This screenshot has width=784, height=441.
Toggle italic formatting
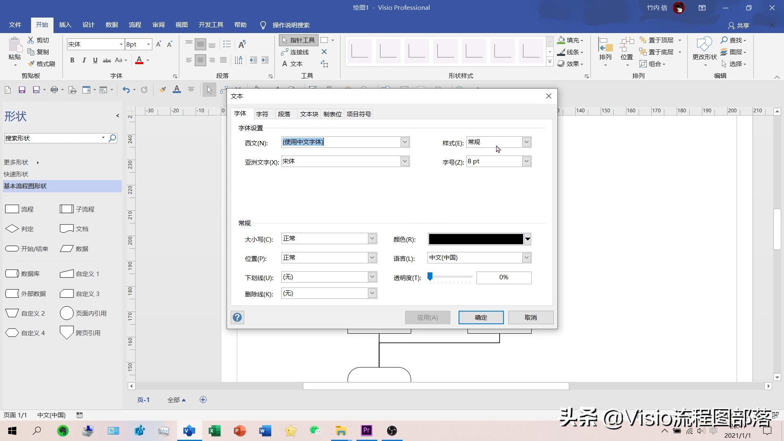[x=84, y=60]
